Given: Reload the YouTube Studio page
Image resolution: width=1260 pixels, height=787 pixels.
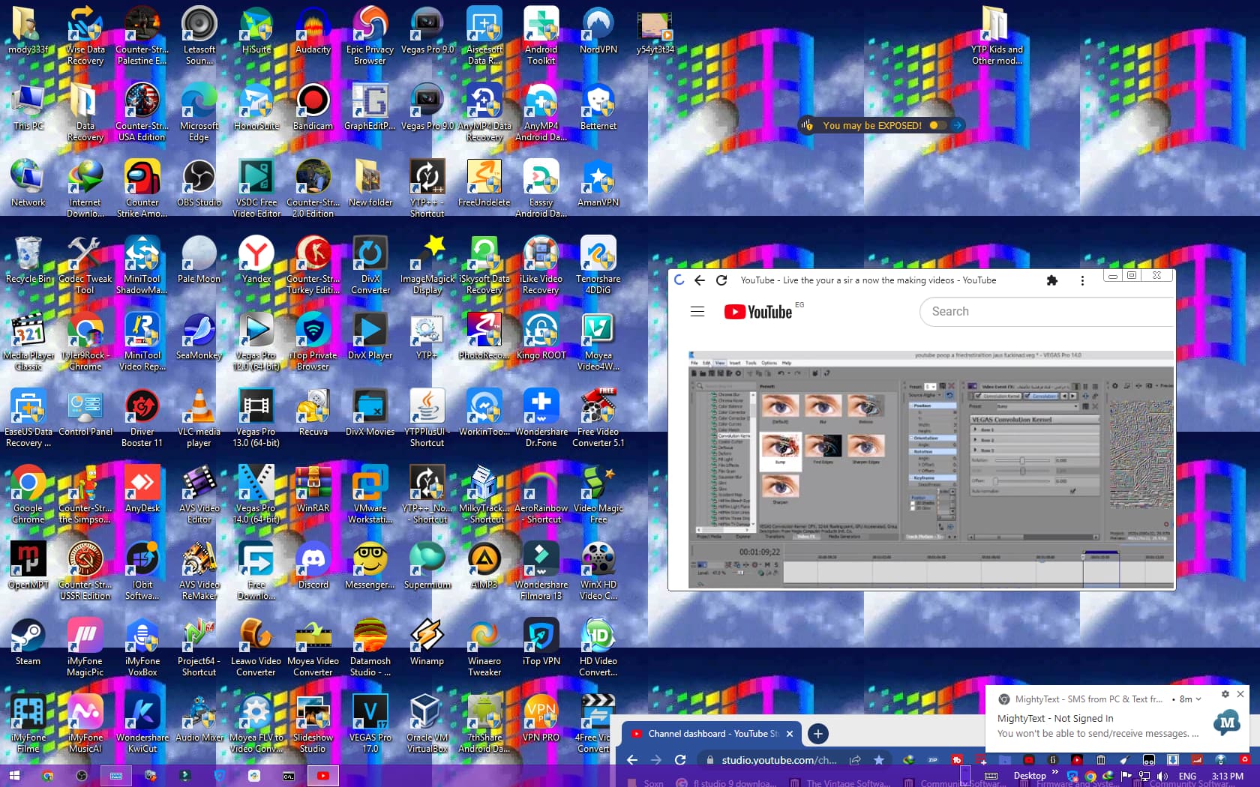Looking at the screenshot, I should pyautogui.click(x=680, y=760).
